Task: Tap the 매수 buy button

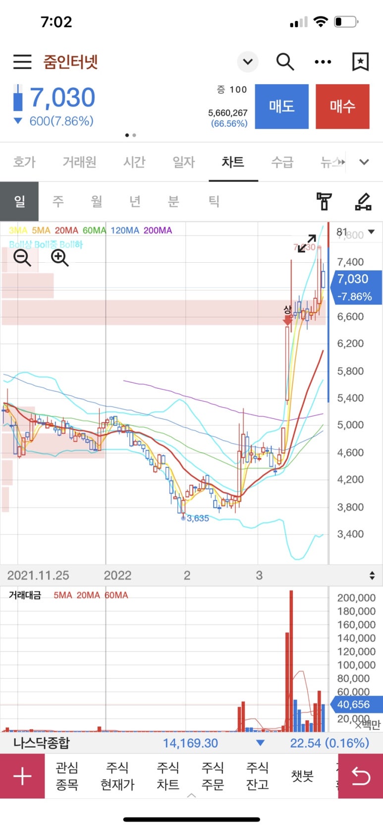Action: coord(342,106)
